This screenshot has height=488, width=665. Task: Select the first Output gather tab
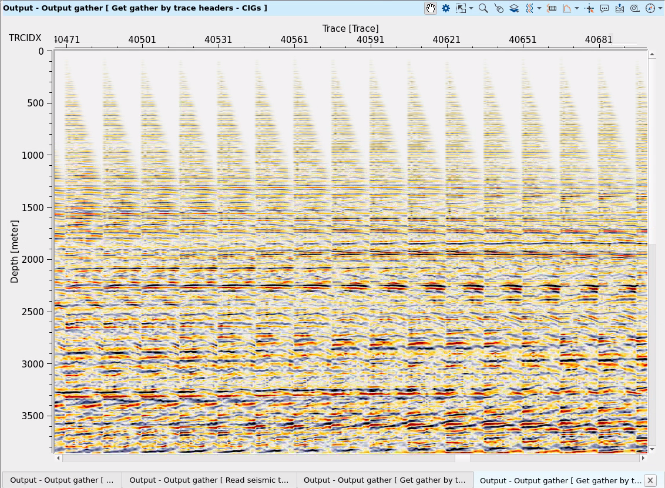pyautogui.click(x=62, y=480)
